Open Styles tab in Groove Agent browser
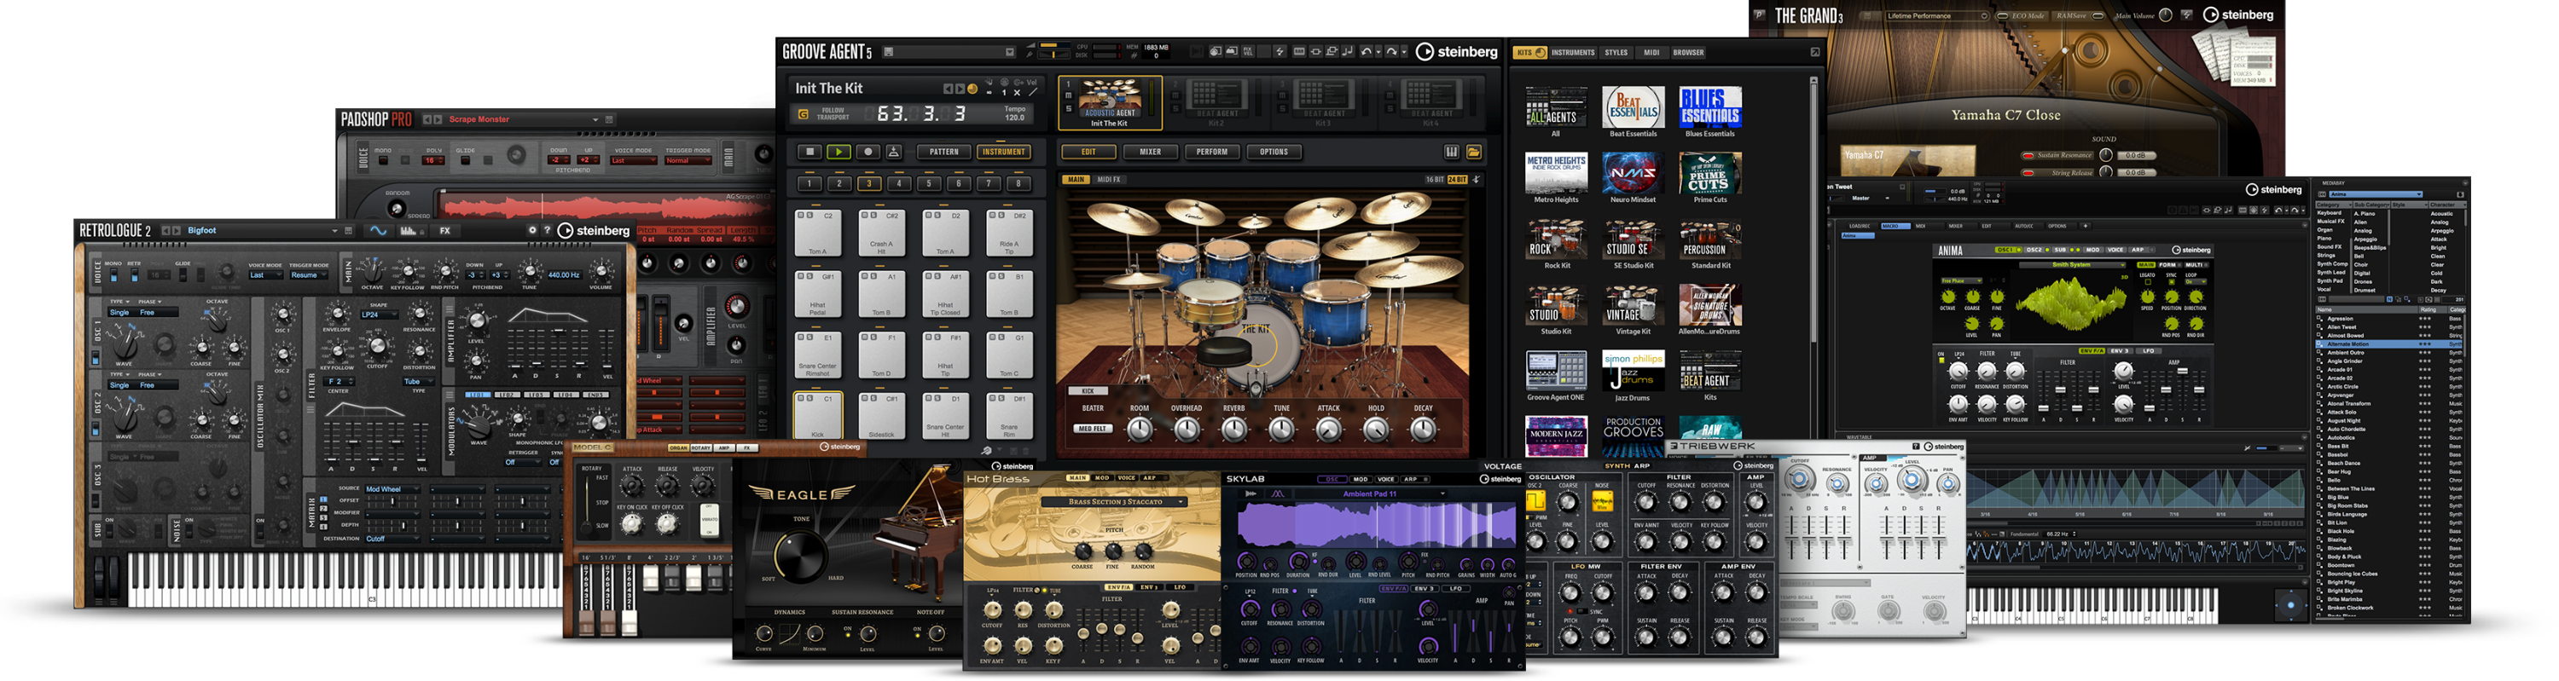This screenshot has height=681, width=2559. (x=1616, y=53)
